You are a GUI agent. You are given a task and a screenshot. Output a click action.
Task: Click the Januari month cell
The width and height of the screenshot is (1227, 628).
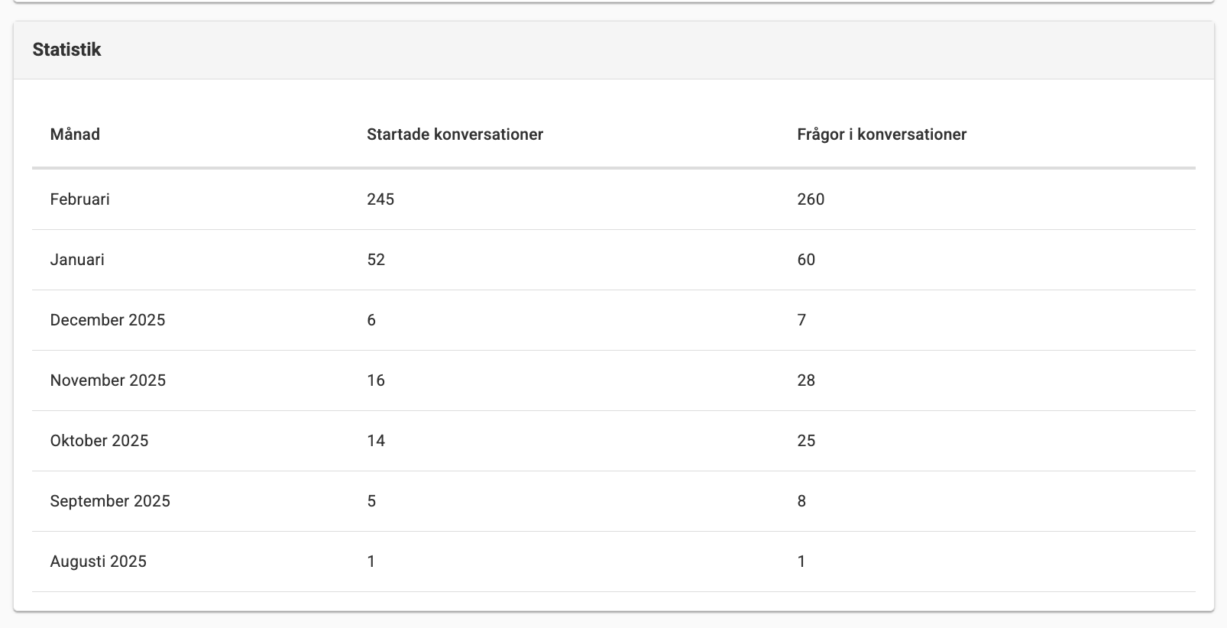77,260
